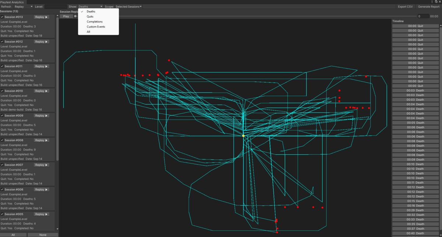Select all sessions with the All button

tap(13, 234)
